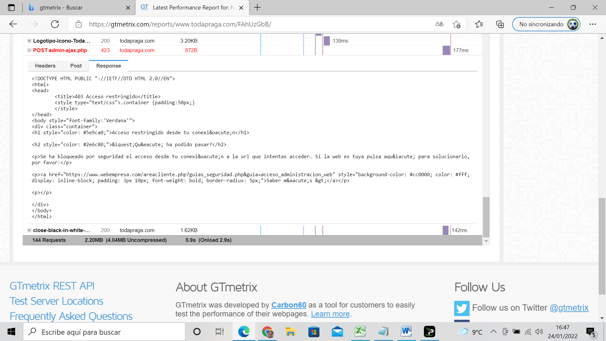Open Task View icon on taskbar
This screenshot has width=606, height=341.
point(219,332)
